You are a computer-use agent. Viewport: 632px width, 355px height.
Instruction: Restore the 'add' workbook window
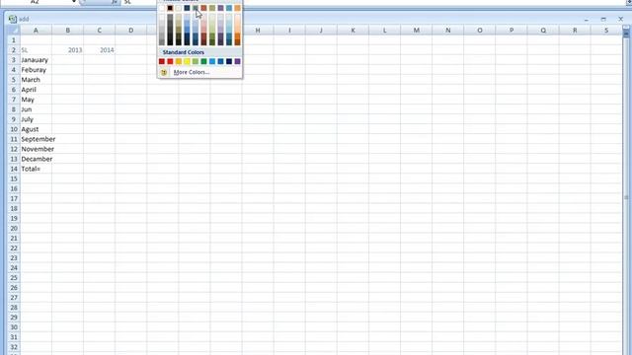point(603,20)
